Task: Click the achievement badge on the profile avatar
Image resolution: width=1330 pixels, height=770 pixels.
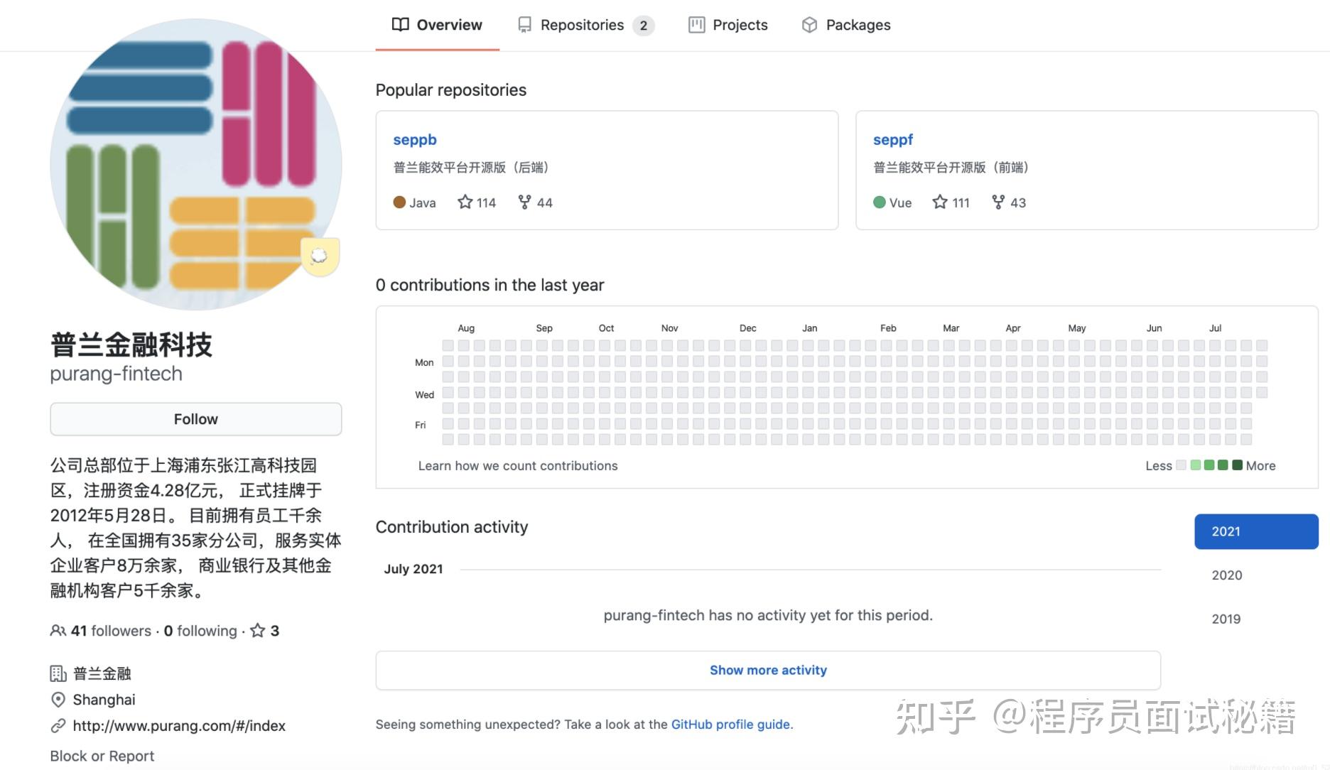Action: tap(320, 255)
